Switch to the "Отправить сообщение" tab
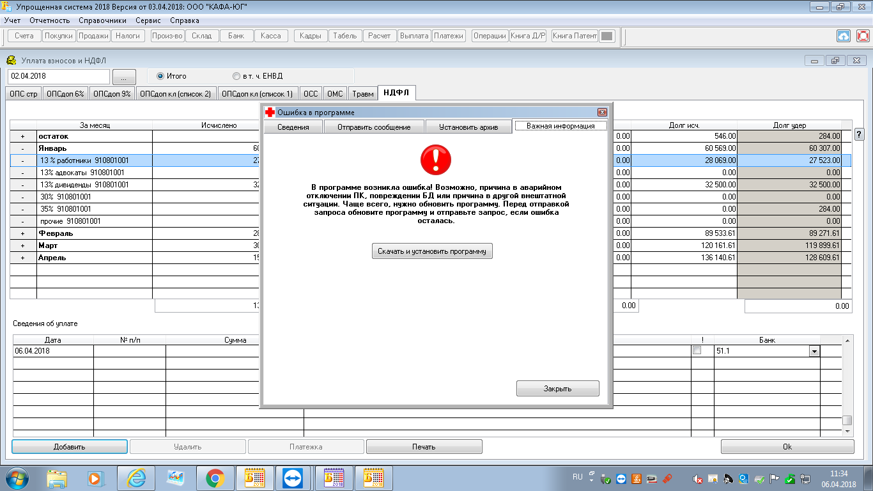Image resolution: width=873 pixels, height=491 pixels. pos(375,127)
